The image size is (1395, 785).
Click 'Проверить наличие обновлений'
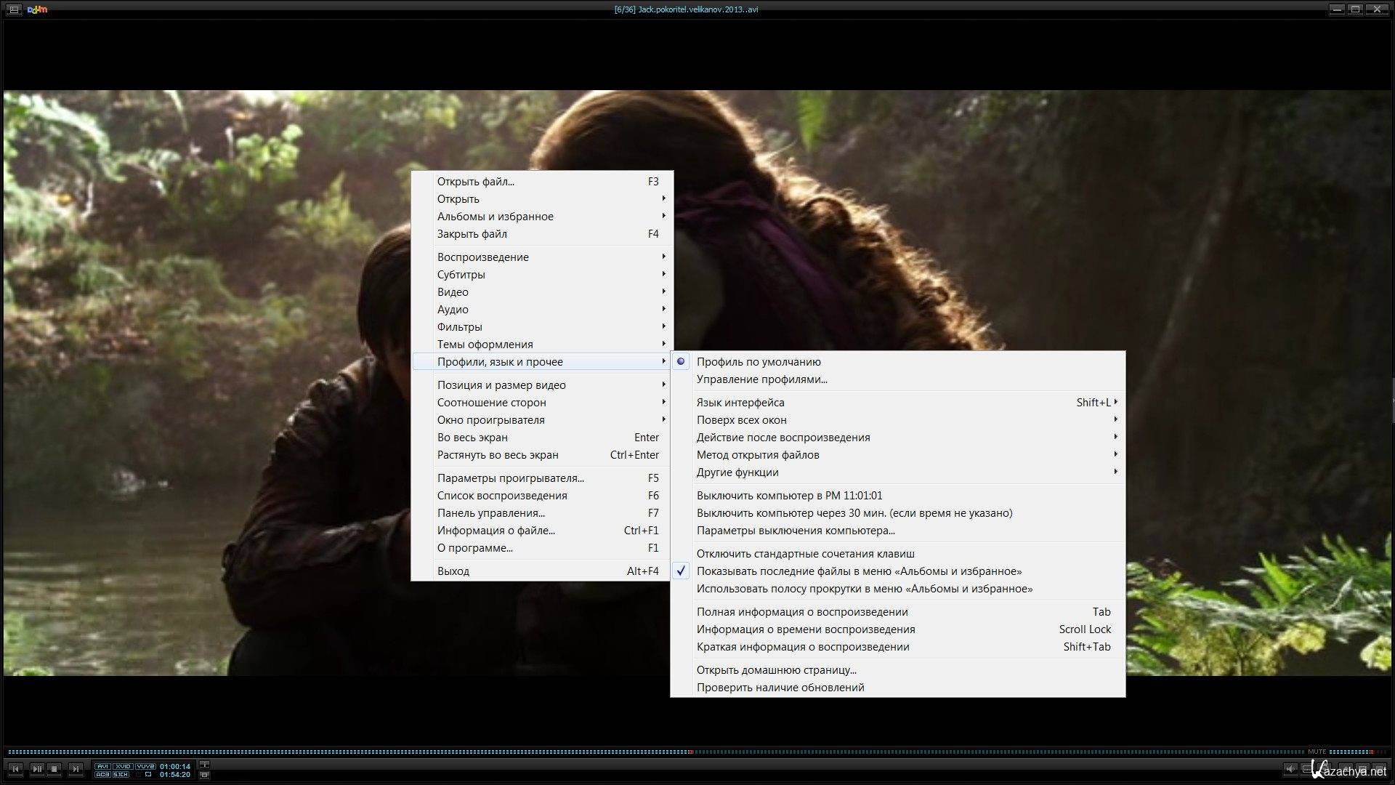coord(780,688)
